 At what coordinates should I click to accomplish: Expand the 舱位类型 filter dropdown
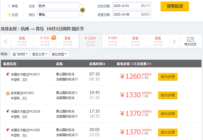59,54
